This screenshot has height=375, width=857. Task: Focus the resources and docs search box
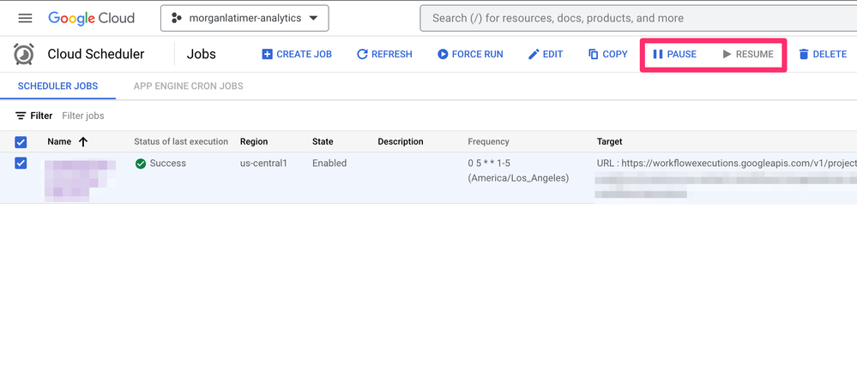(638, 18)
